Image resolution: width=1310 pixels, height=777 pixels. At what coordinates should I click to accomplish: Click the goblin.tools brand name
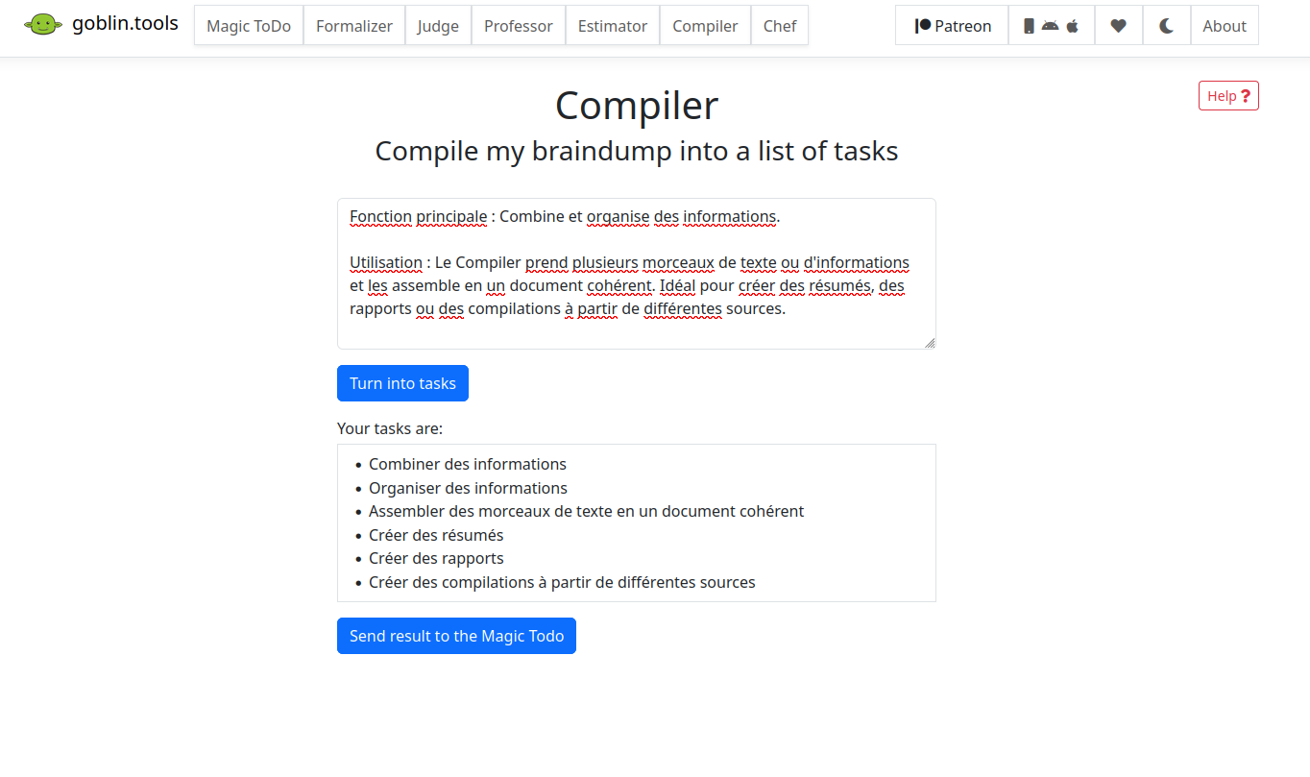(125, 23)
